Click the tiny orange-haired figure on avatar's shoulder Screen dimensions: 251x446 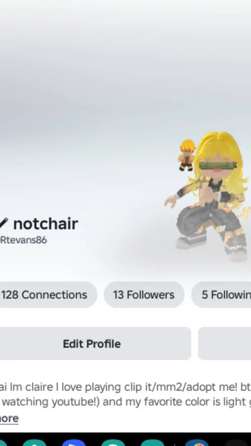[x=187, y=155]
